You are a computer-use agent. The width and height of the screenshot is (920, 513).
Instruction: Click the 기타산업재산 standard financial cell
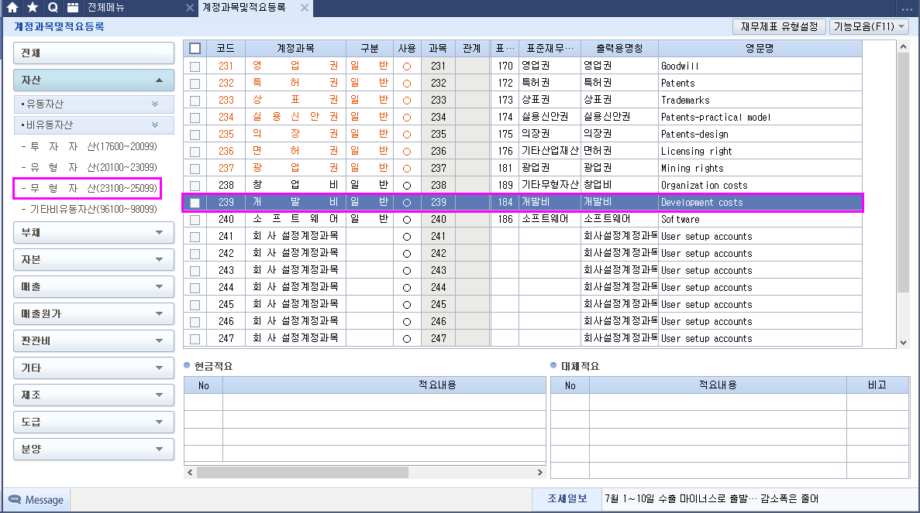pos(550,151)
